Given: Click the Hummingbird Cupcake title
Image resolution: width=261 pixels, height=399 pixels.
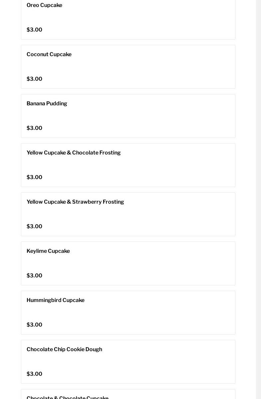Looking at the screenshot, I should (56, 300).
